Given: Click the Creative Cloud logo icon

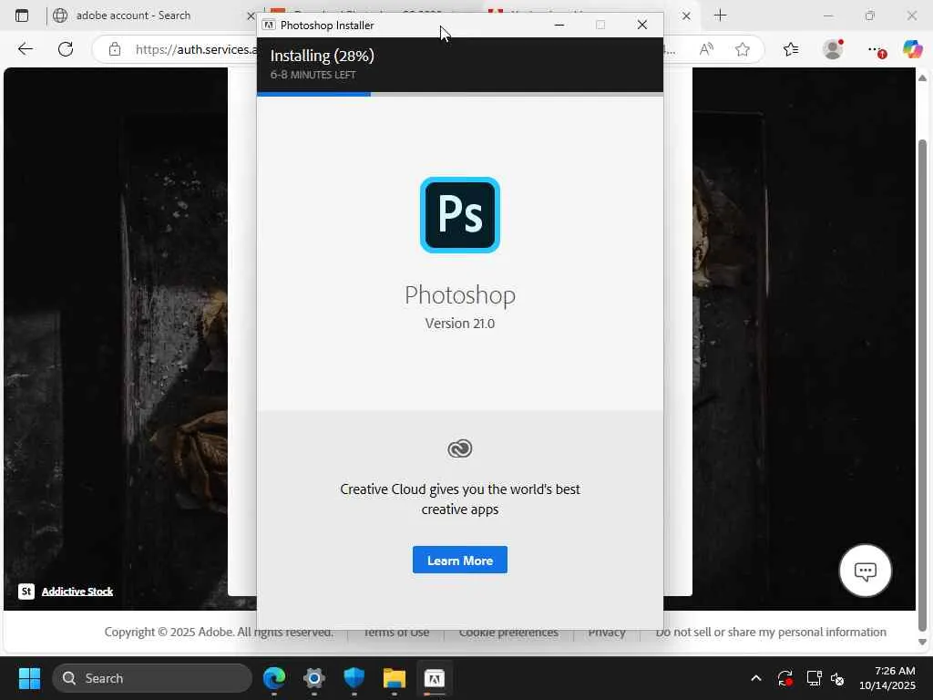Looking at the screenshot, I should (460, 448).
